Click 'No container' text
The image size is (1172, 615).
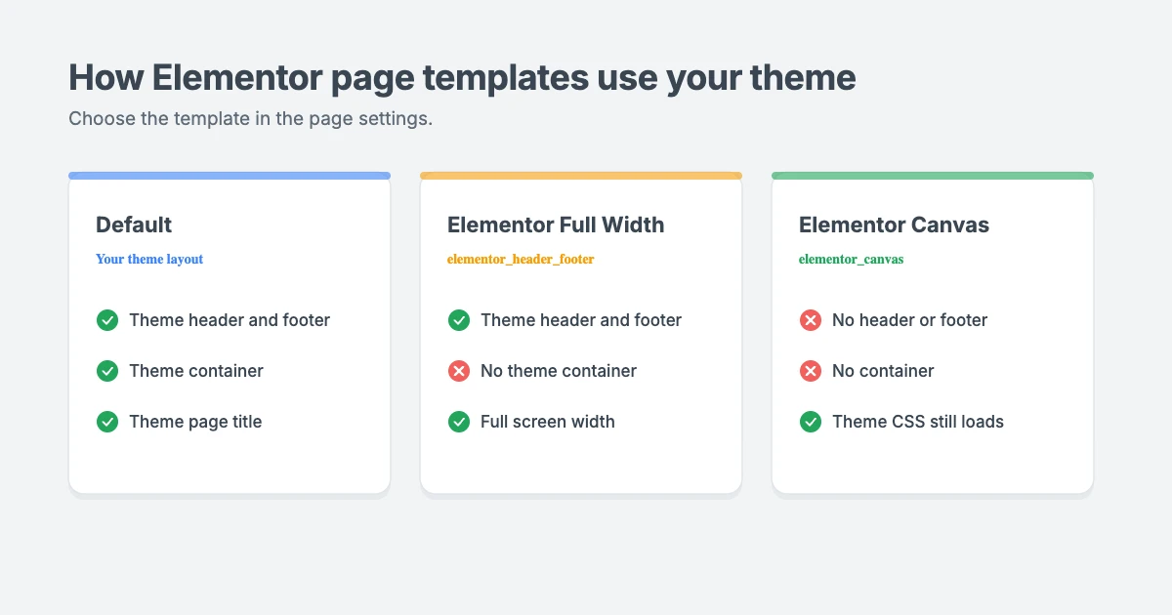point(883,371)
